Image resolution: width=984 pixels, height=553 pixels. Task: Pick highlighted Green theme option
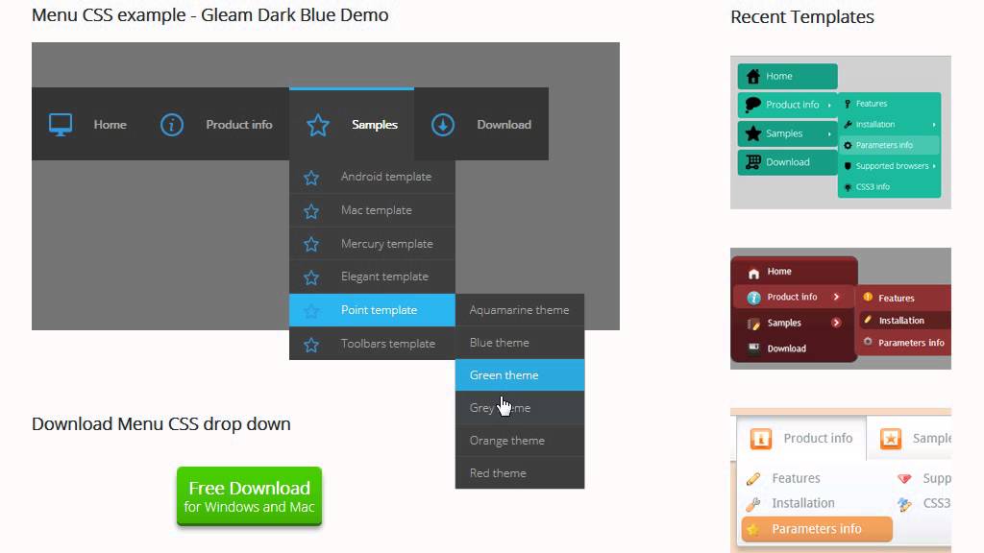[520, 375]
